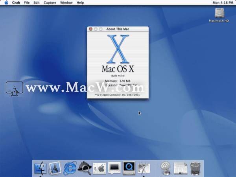The image size is (236, 177).
Task: Click the About This Mac title bar
Action: [x=118, y=29]
